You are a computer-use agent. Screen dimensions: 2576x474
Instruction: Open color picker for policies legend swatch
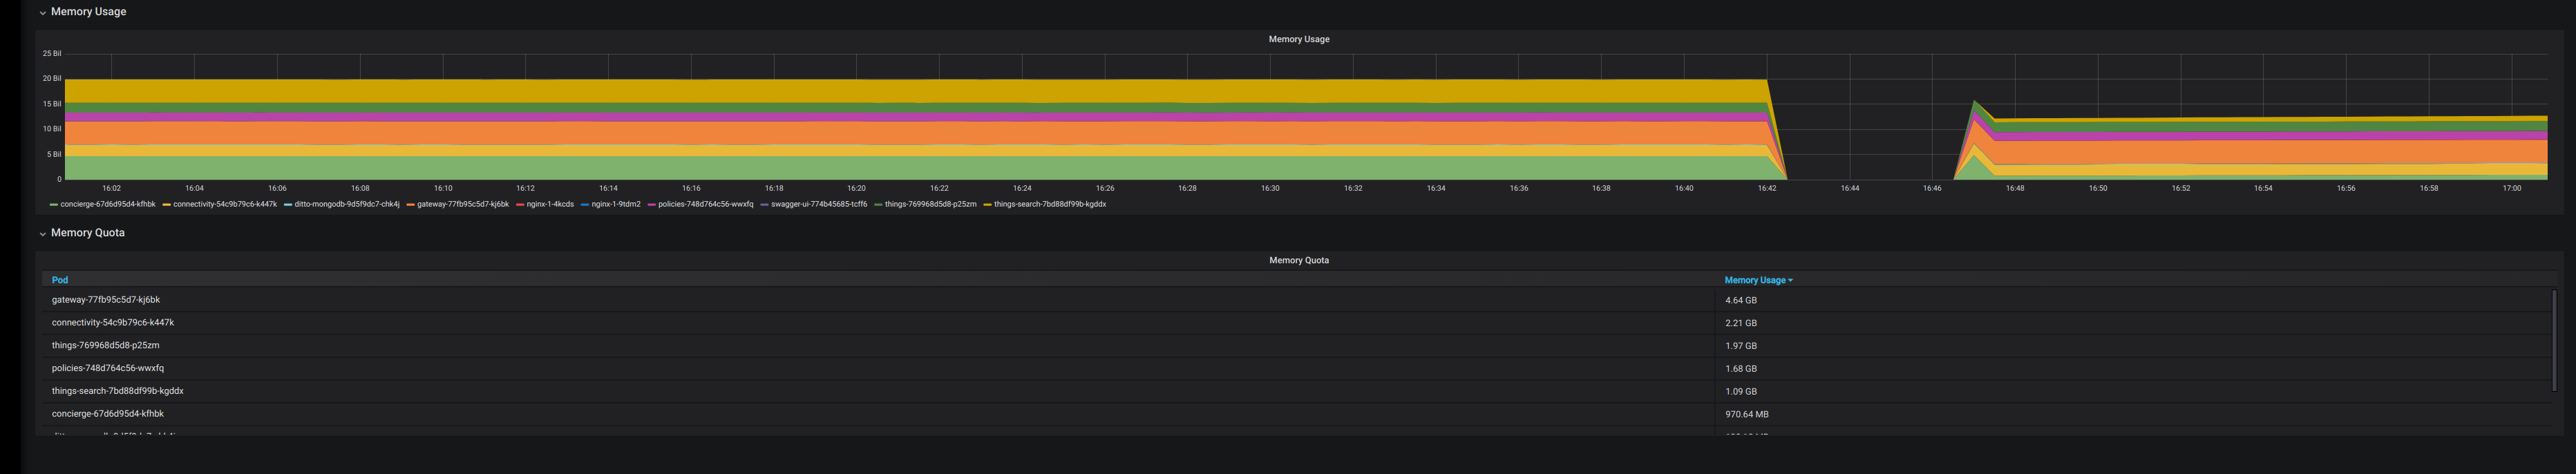652,205
